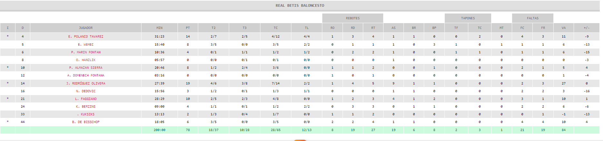Image resolution: width=603 pixels, height=141 pixels.
Task: Click Polanco Tavarez minutes 31:23
Action: click(160, 37)
